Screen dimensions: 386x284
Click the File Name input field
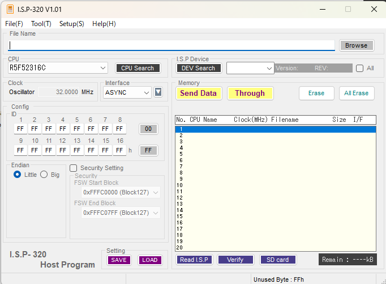(171, 45)
